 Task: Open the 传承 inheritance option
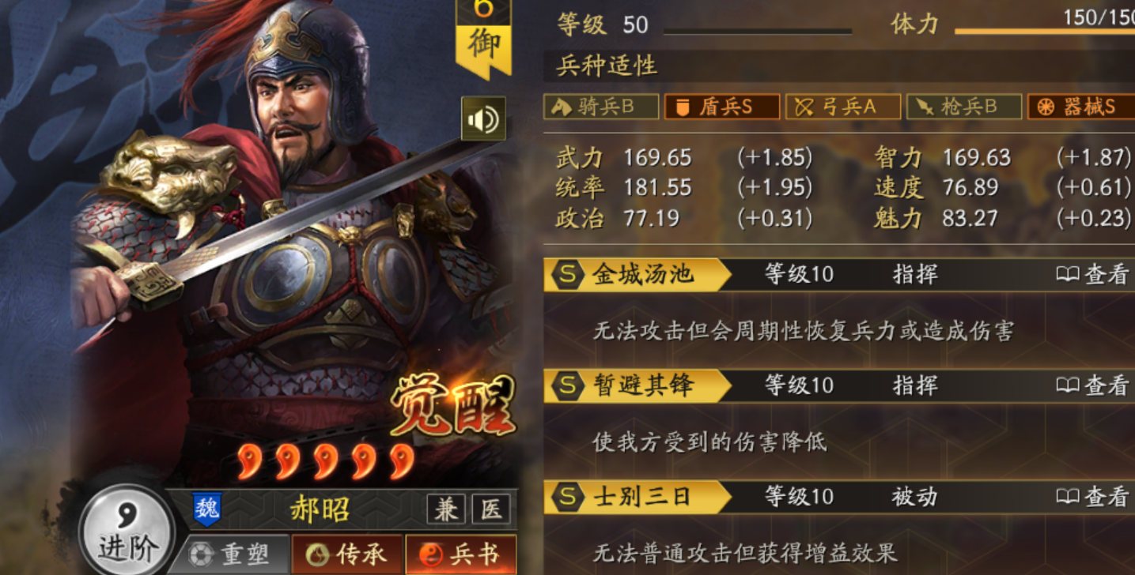pyautogui.click(x=346, y=554)
